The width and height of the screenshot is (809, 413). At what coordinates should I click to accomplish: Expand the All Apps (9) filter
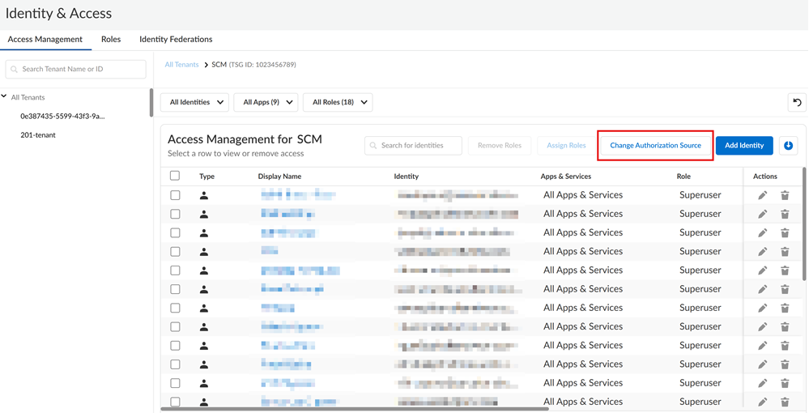tap(266, 102)
